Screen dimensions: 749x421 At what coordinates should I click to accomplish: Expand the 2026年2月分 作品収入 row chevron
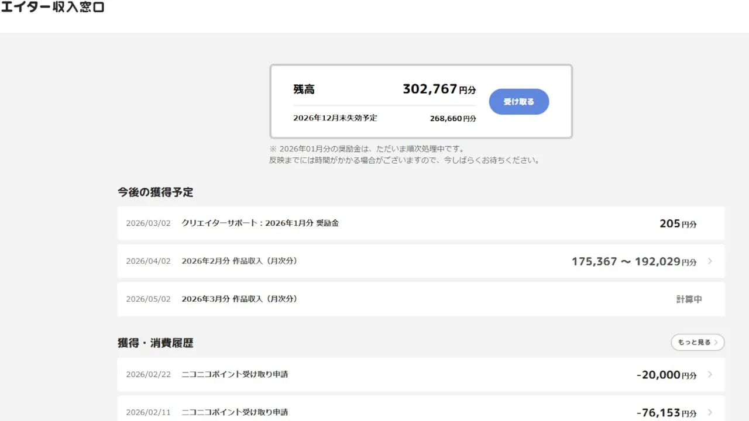pos(710,261)
